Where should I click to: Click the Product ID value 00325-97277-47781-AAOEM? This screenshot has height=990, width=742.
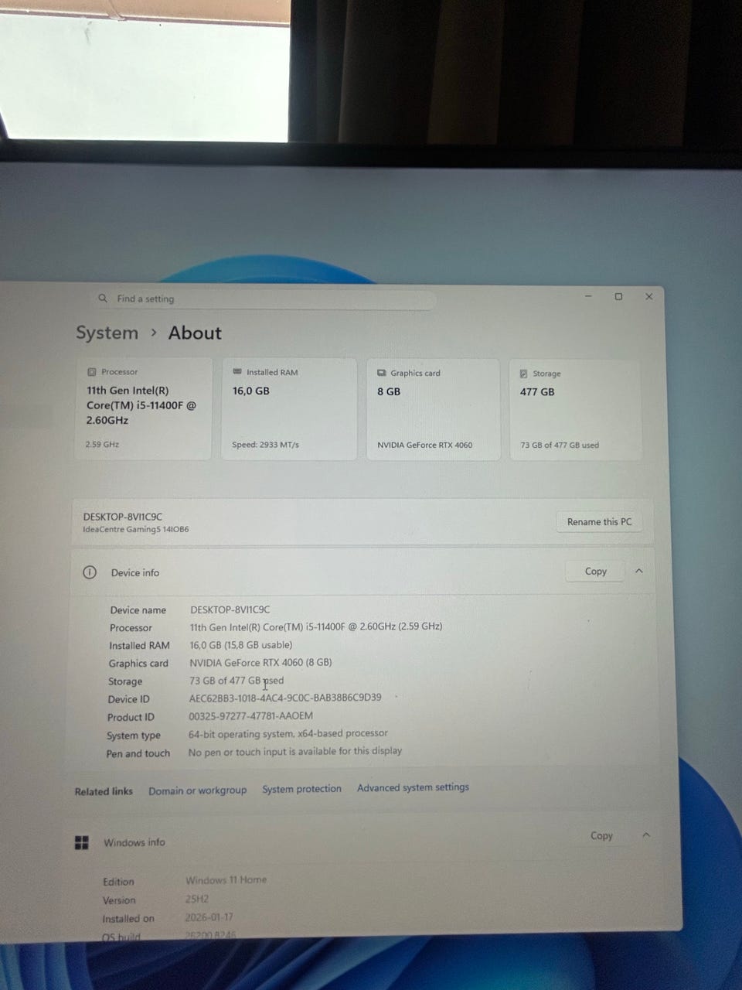coord(251,716)
